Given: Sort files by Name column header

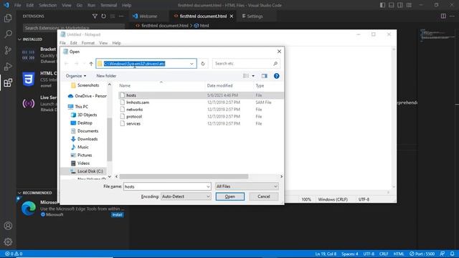Looking at the screenshot, I should (x=125, y=86).
